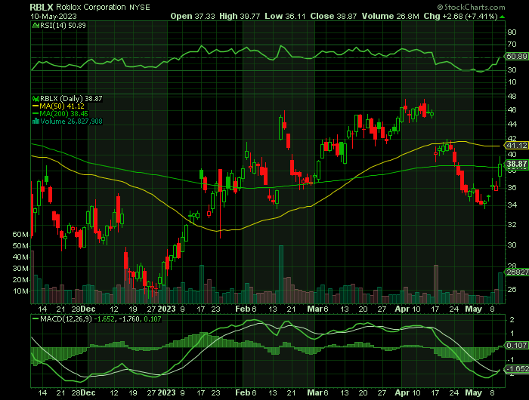Click the 34 price axis label

pyautogui.click(x=512, y=205)
